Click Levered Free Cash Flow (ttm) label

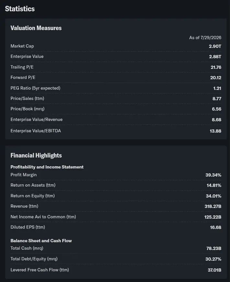pos(40,270)
